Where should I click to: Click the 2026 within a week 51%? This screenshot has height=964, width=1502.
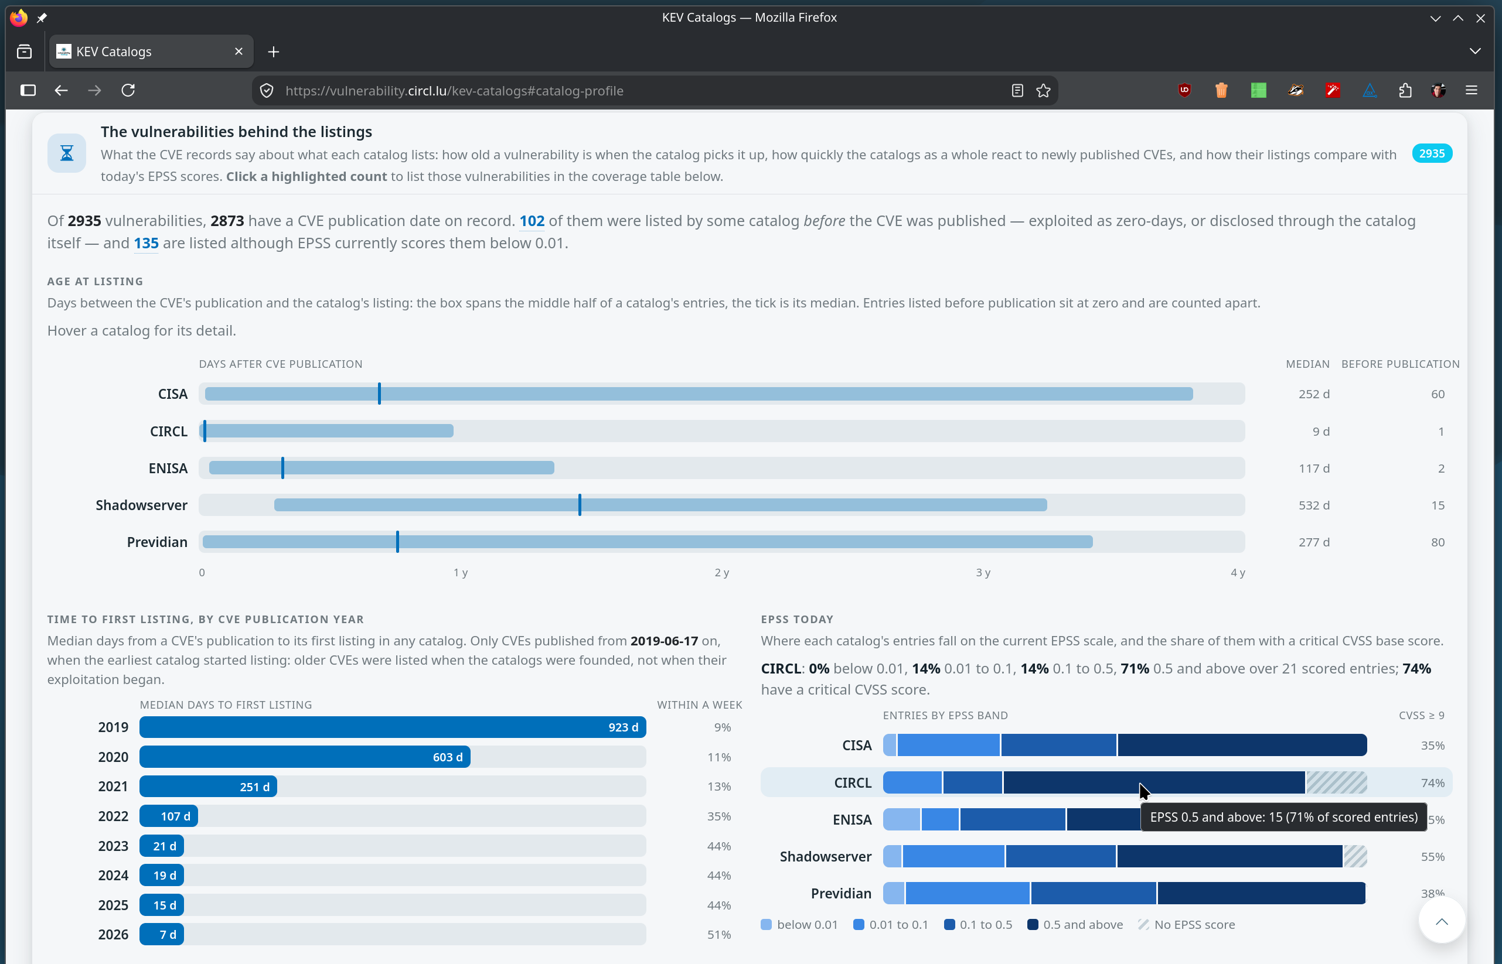[x=719, y=935]
